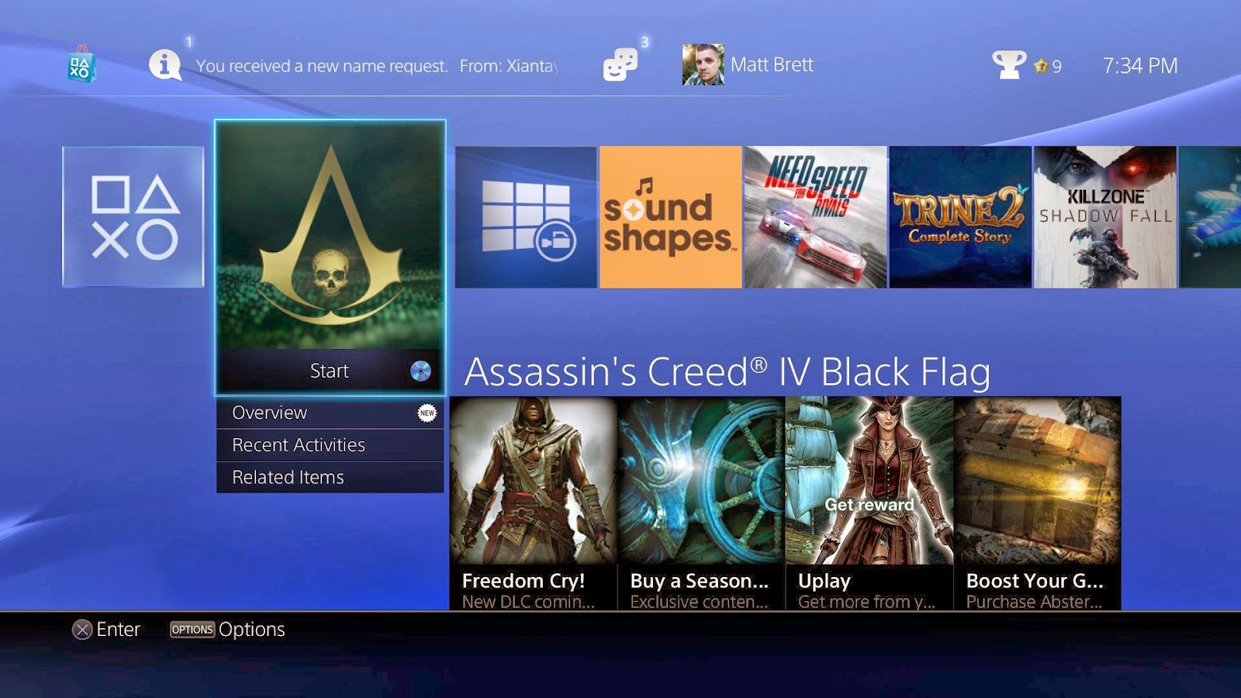Select the Sound Shapes game tile
This screenshot has height=698, width=1241.
pyautogui.click(x=671, y=217)
